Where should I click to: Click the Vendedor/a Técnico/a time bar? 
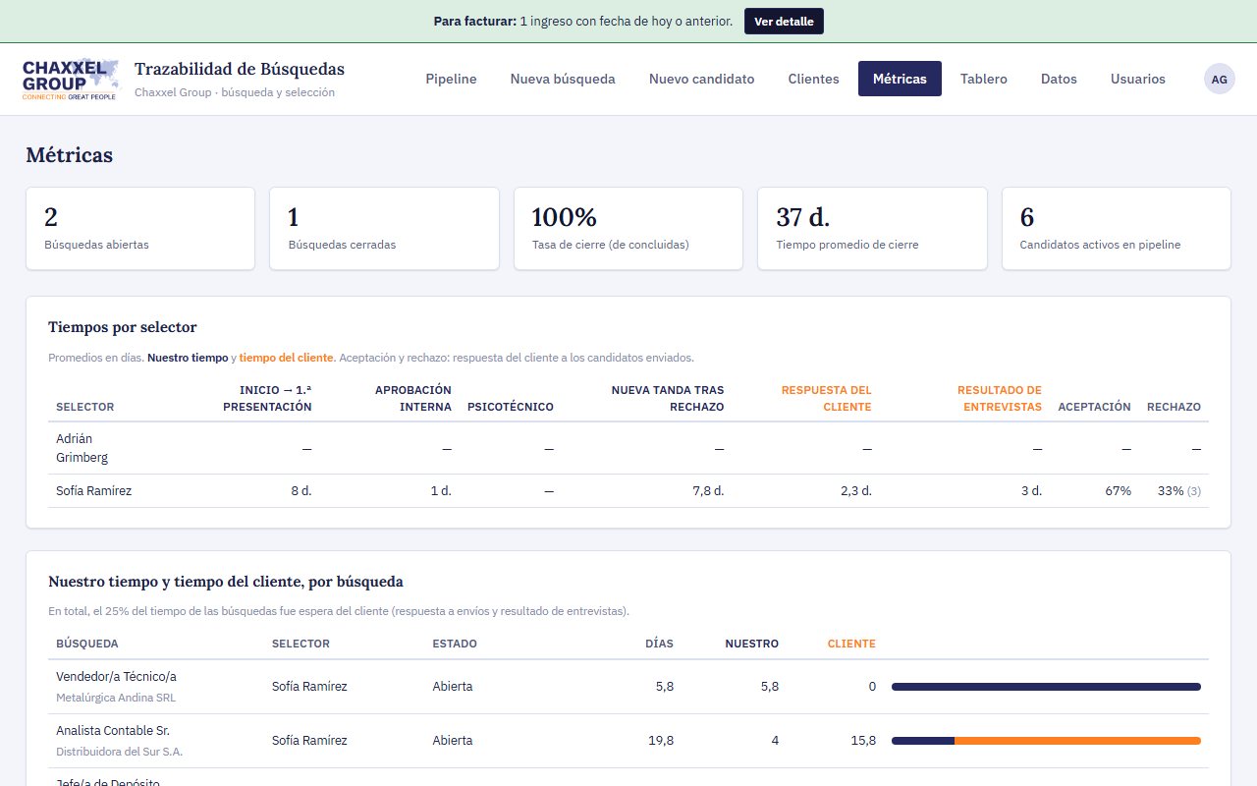point(1046,687)
